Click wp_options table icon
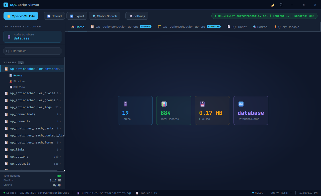This screenshot has width=321, height=196. pos(6,157)
